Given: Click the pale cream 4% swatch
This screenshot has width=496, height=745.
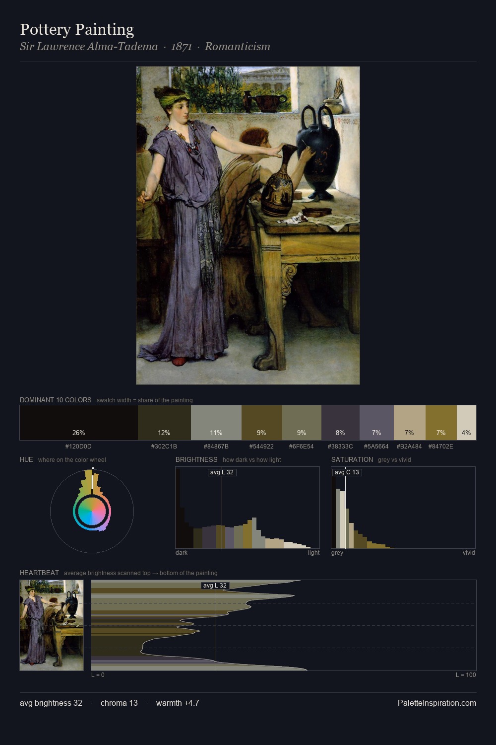Looking at the screenshot, I should (x=466, y=423).
